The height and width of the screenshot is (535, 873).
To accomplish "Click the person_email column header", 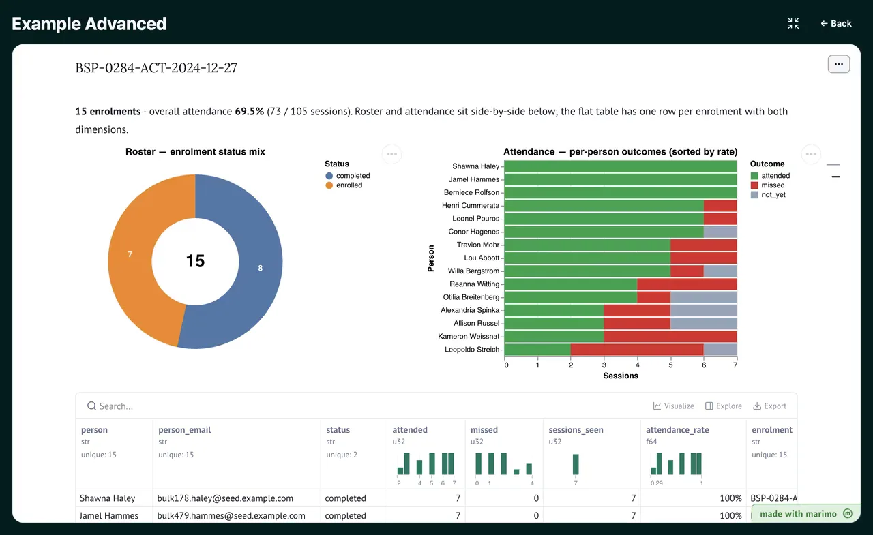I will [184, 430].
